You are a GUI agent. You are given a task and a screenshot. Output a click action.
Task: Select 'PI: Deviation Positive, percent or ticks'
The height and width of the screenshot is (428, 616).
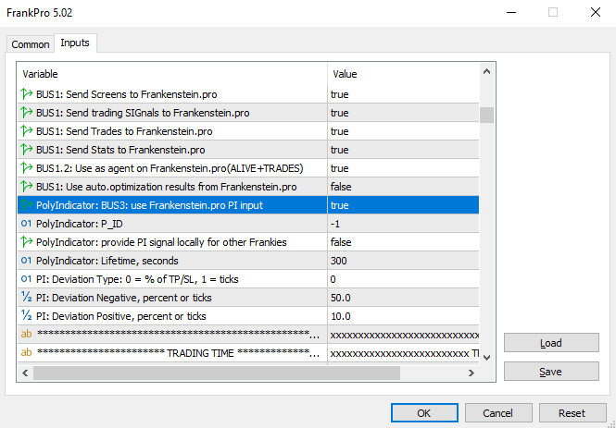pyautogui.click(x=121, y=316)
